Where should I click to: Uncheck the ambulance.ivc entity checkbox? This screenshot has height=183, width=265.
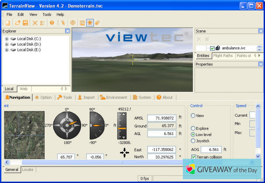(x=212, y=48)
